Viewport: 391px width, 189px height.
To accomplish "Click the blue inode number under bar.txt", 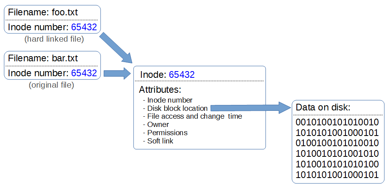I will coord(84,73).
